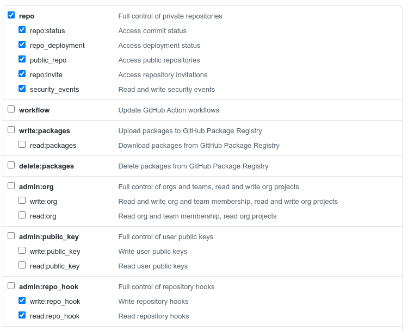The height and width of the screenshot is (331, 408).
Task: Uncheck the repo scope checkbox
Action: pyautogui.click(x=11, y=15)
